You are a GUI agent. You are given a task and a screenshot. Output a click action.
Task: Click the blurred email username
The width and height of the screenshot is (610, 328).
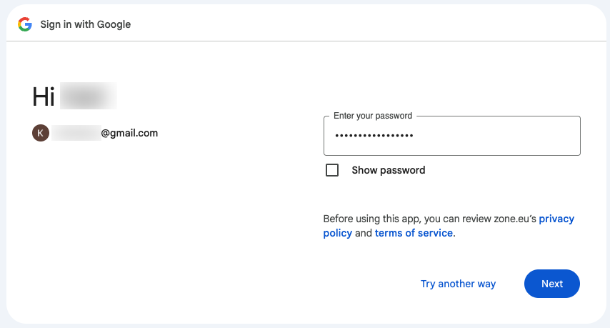pyautogui.click(x=76, y=133)
